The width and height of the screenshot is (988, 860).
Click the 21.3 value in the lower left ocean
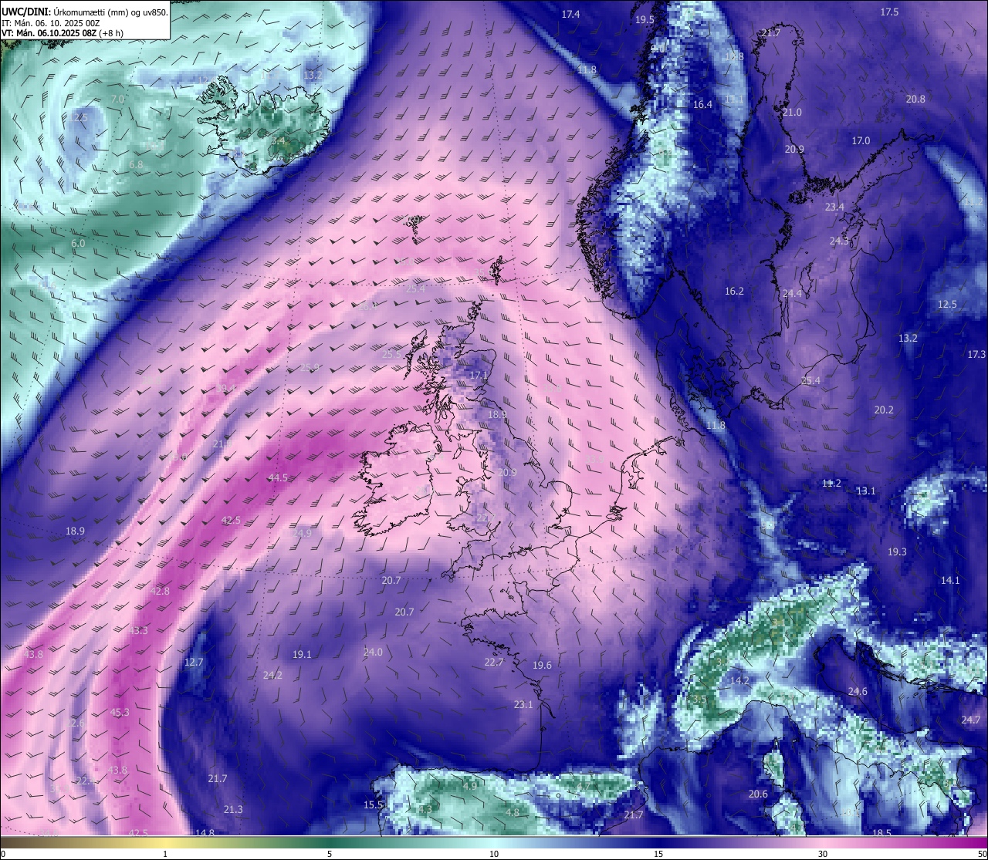pos(233,809)
